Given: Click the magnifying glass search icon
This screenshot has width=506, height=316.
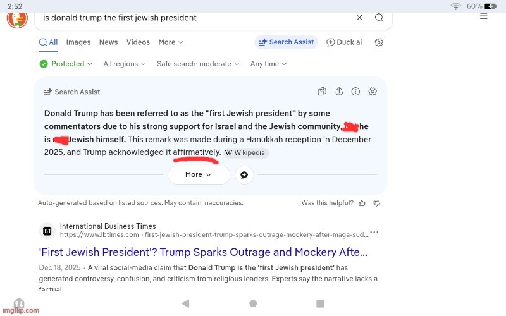Looking at the screenshot, I should [x=379, y=18].
